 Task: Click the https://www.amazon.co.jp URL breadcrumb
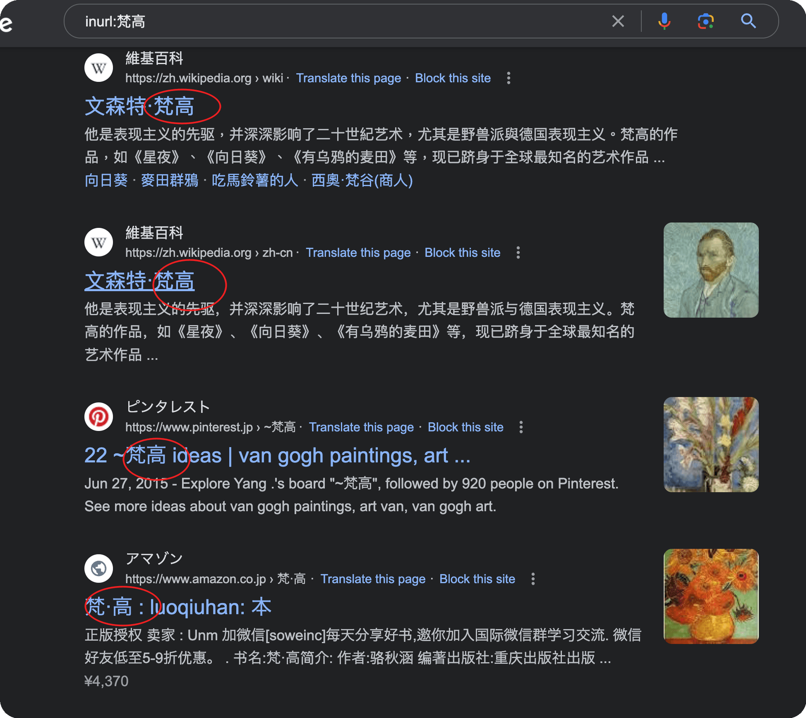coord(216,579)
